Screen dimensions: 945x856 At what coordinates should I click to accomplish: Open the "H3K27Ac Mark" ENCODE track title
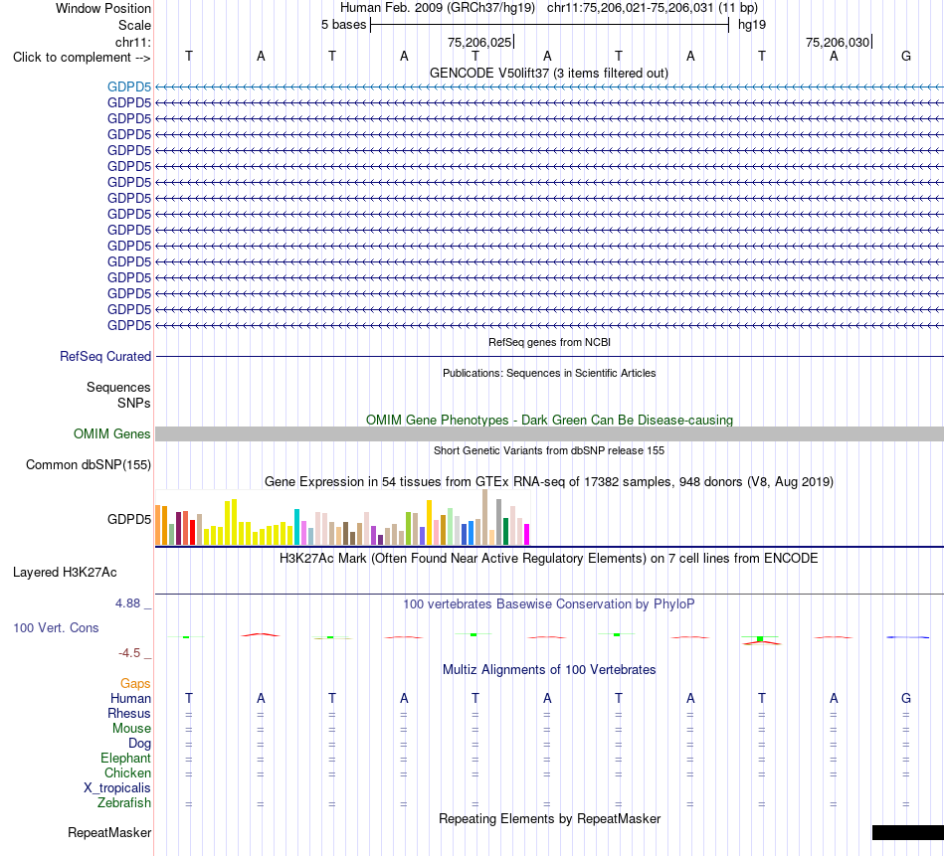click(549, 559)
